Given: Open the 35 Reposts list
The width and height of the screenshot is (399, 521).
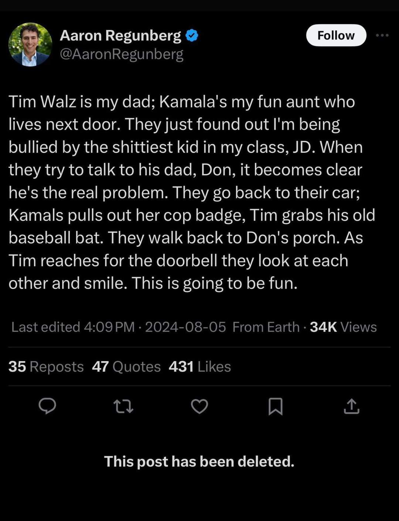Looking at the screenshot, I should (x=46, y=367).
